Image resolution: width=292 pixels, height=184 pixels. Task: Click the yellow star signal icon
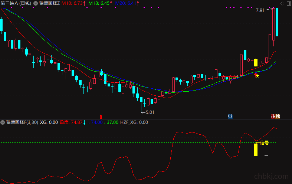pyautogui.click(x=257, y=76)
